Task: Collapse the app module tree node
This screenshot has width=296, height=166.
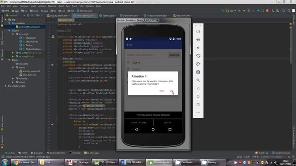Action: coord(6,19)
